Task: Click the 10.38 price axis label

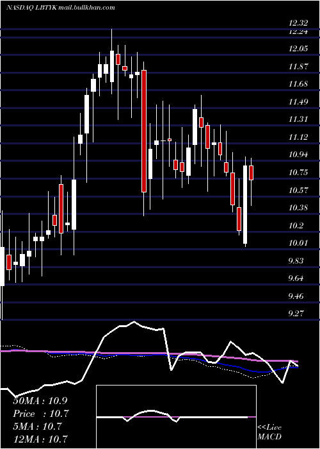Action: 298,208
